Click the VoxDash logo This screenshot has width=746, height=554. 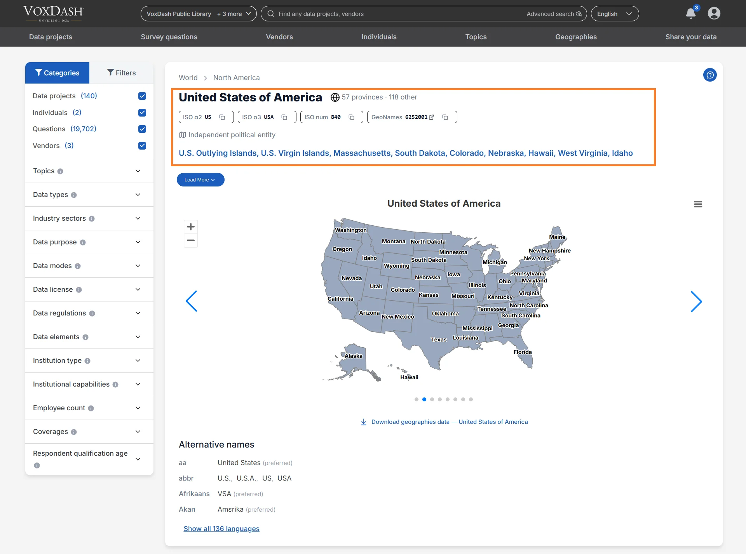(x=53, y=13)
